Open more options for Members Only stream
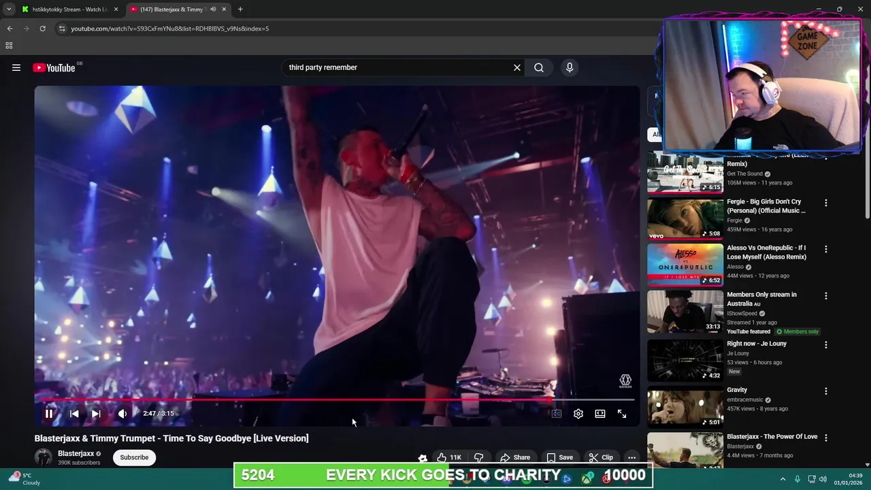 click(826, 296)
